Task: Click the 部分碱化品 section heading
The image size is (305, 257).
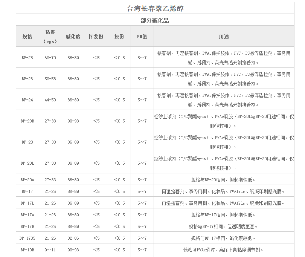Action: click(155, 20)
